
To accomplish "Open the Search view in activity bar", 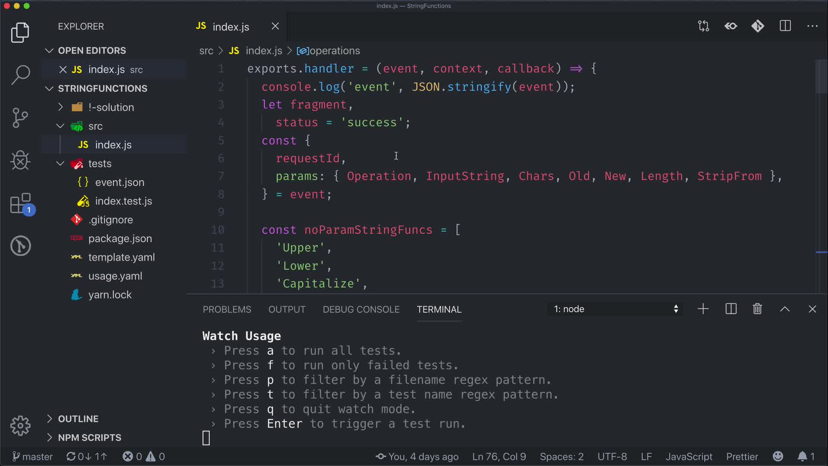I will [20, 75].
